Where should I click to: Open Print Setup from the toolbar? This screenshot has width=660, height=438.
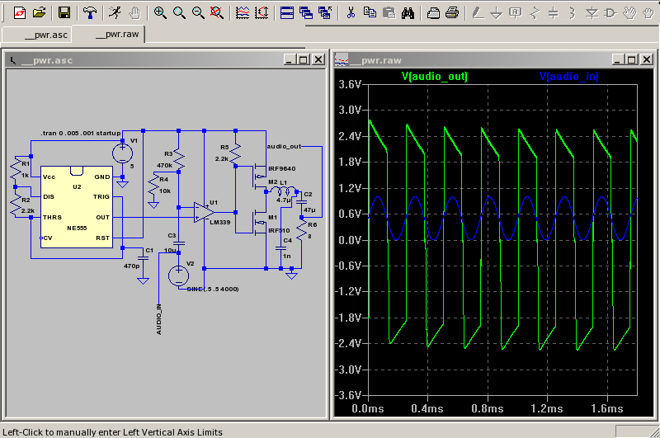[x=433, y=12]
